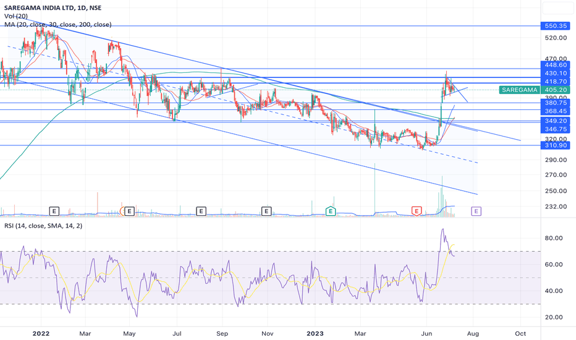This screenshot has height=340, width=576.
Task: Click the Jul label on time axis
Action: (x=177, y=334)
